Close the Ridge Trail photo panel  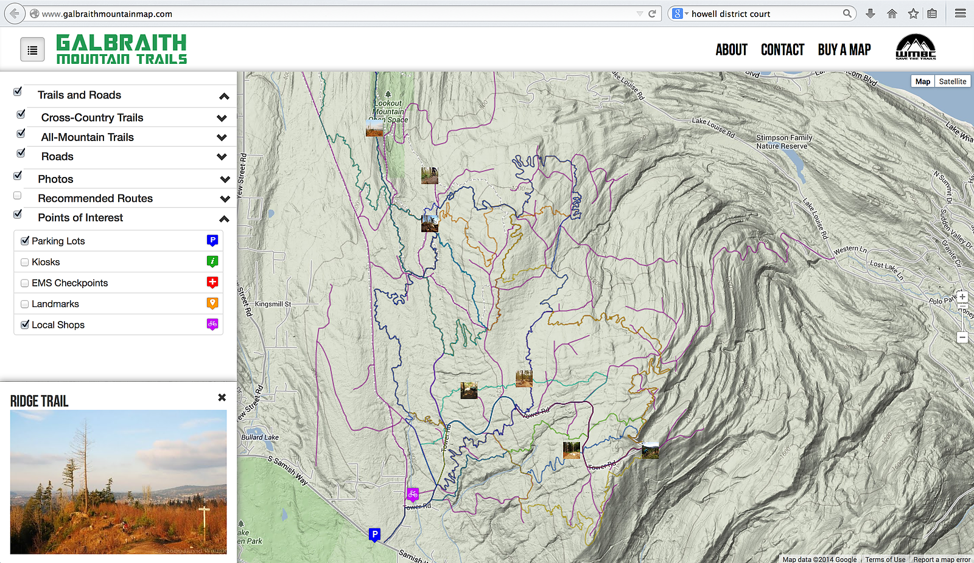coord(222,398)
